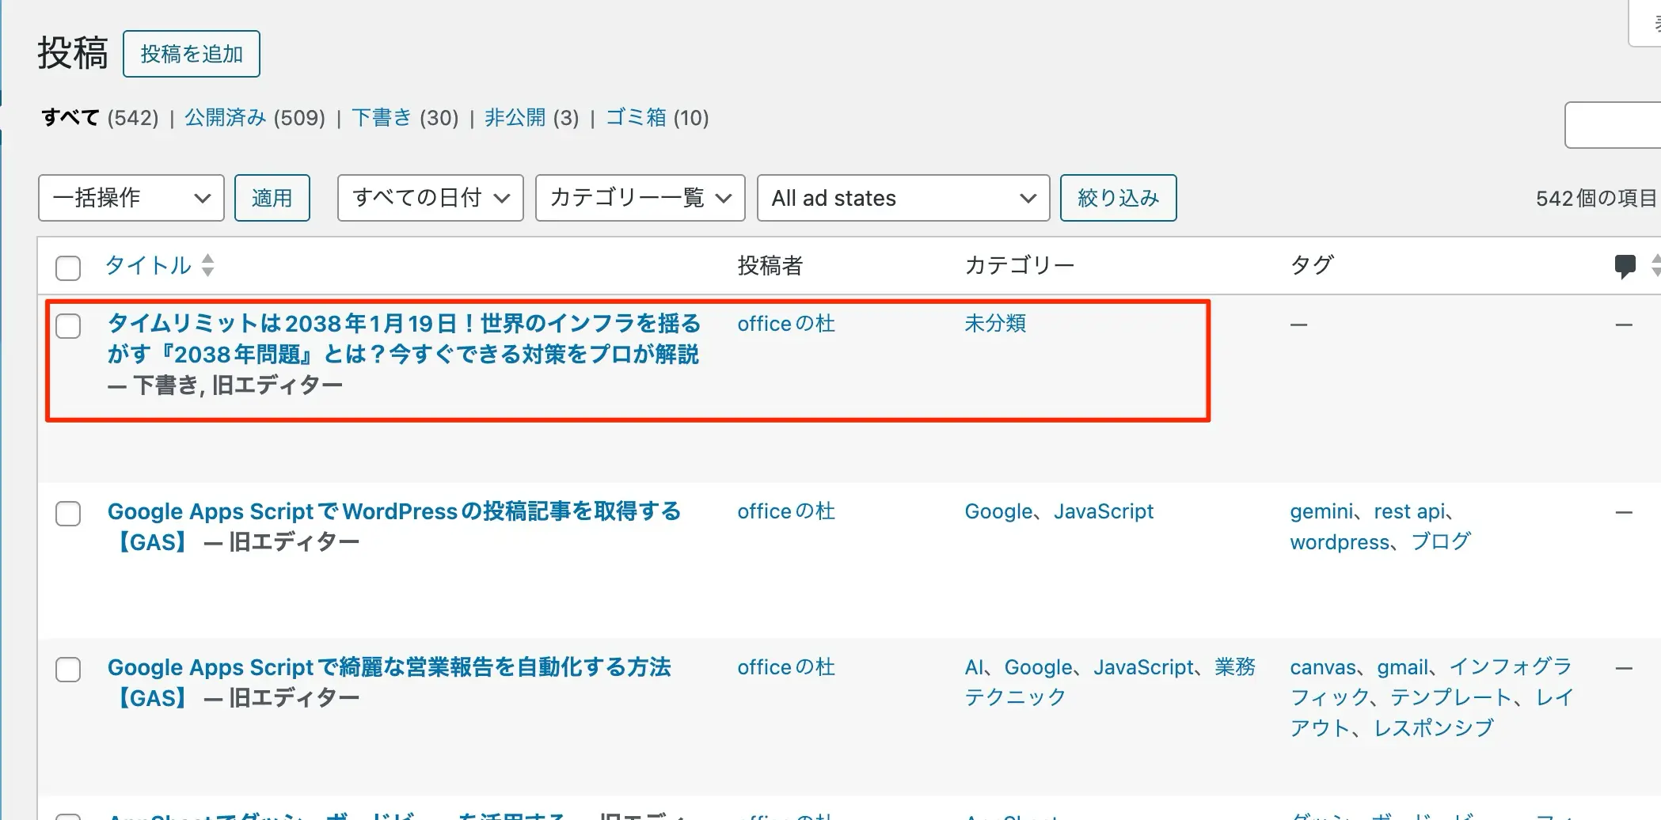Click the 542個の項目 item count text
Viewport: 1661px width, 820px height.
pyautogui.click(x=1596, y=198)
